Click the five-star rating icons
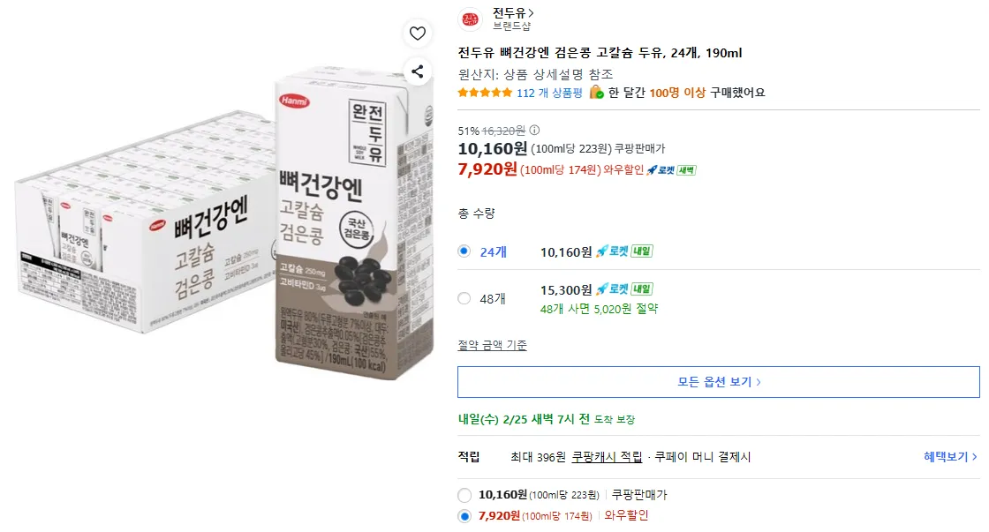The height and width of the screenshot is (532, 989). tap(485, 93)
